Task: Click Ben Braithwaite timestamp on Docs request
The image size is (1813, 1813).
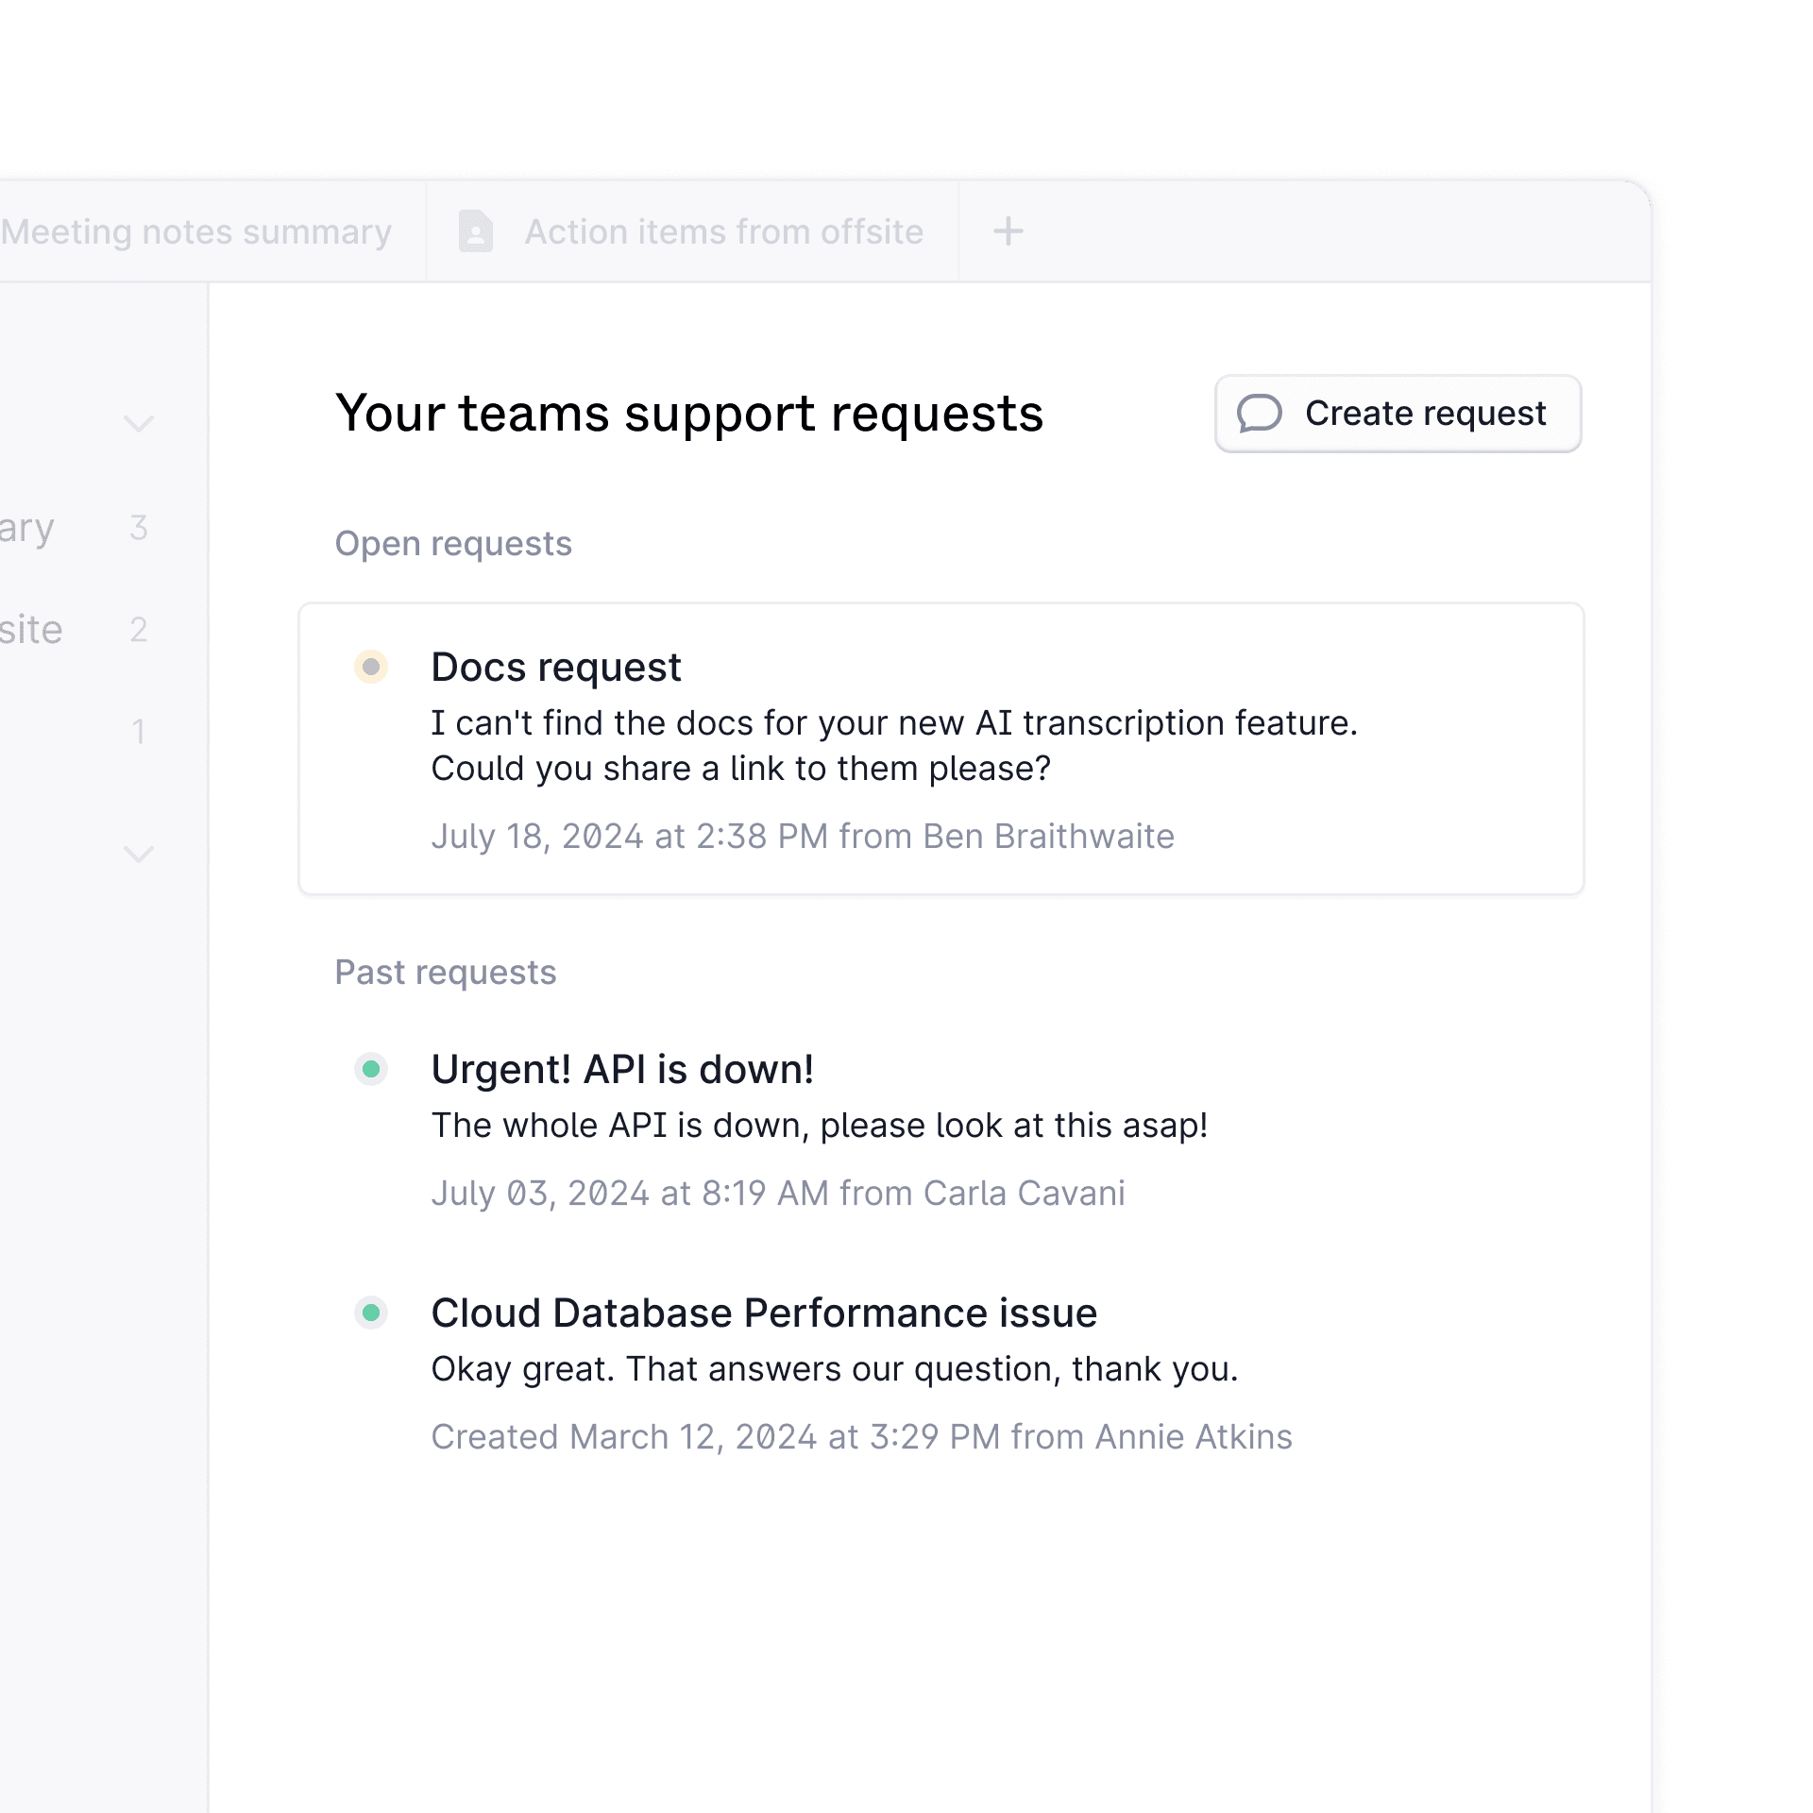Action: (803, 837)
